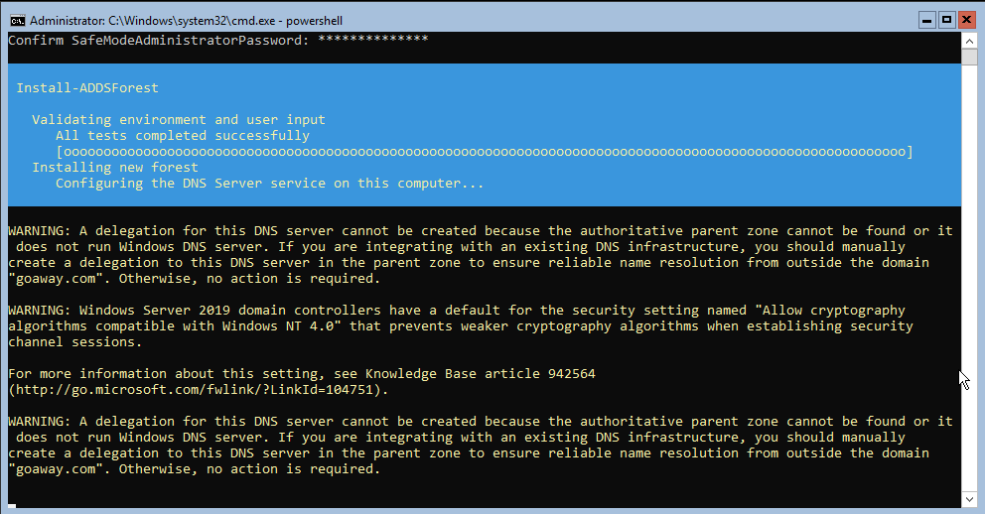Maximize the command prompt window
Viewport: 985px width, 514px height.
point(946,20)
